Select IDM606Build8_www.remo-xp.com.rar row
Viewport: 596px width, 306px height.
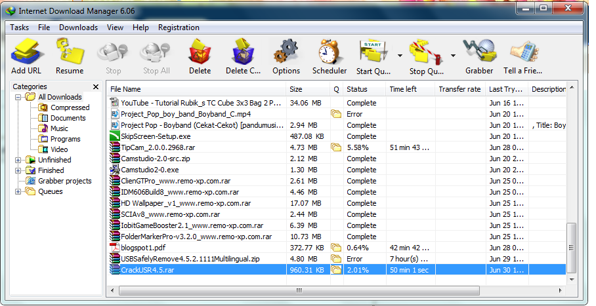pos(336,192)
